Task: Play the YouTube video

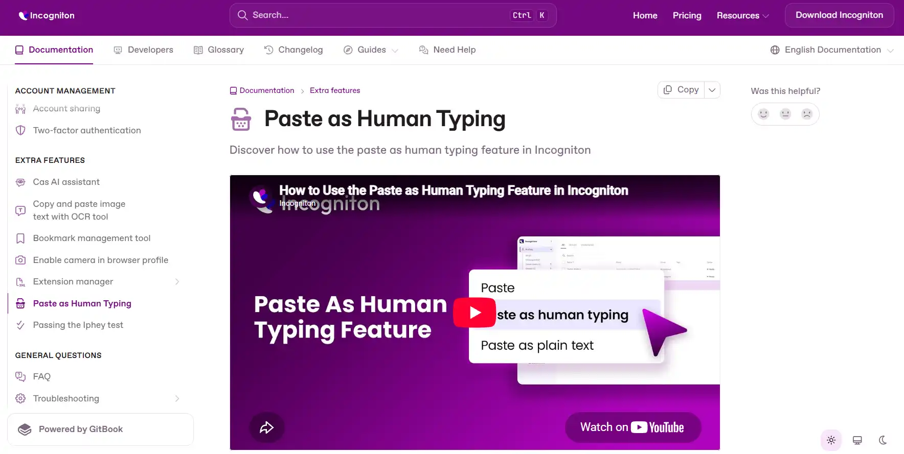Action: [x=474, y=313]
